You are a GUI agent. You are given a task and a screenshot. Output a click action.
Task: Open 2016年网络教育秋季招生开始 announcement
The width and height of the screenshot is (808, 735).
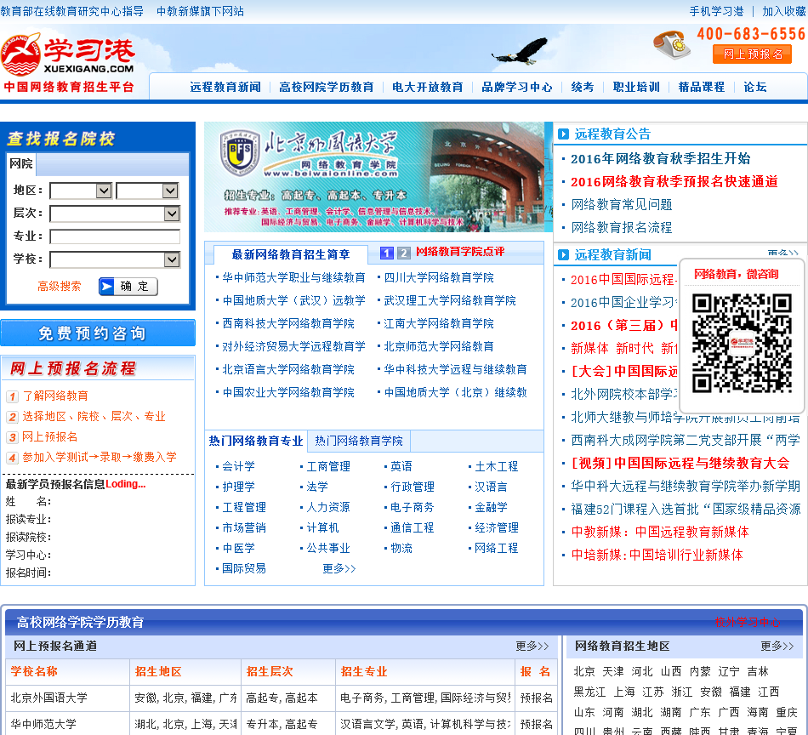click(x=660, y=159)
